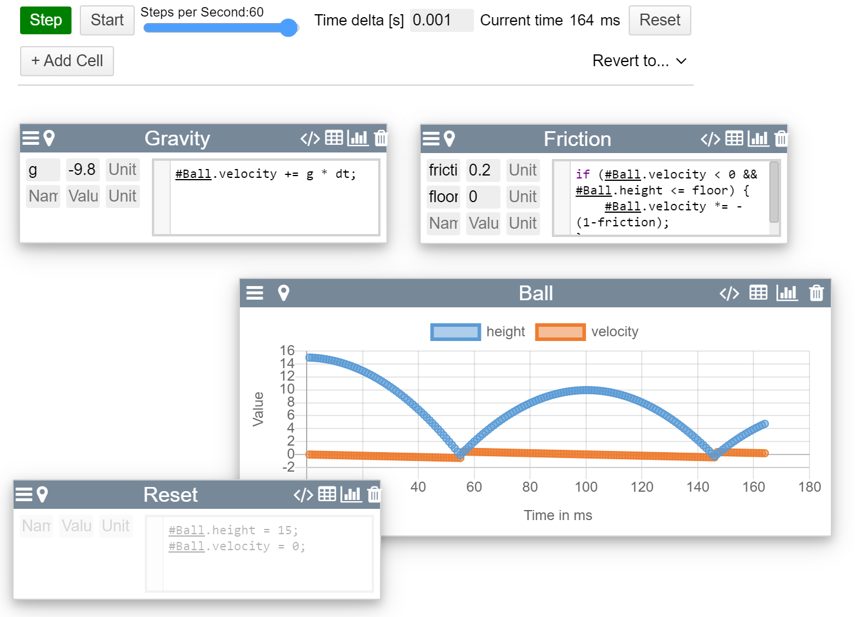The image size is (855, 617).
Task: Delete the Friction cell with trash icon
Action: pyautogui.click(x=781, y=139)
